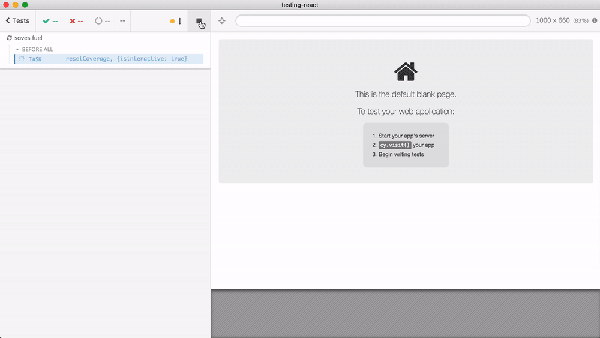600x338 pixels.
Task: Click 'Begin writing tests' step text
Action: click(401, 155)
